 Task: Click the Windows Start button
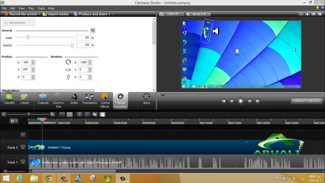[6, 178]
